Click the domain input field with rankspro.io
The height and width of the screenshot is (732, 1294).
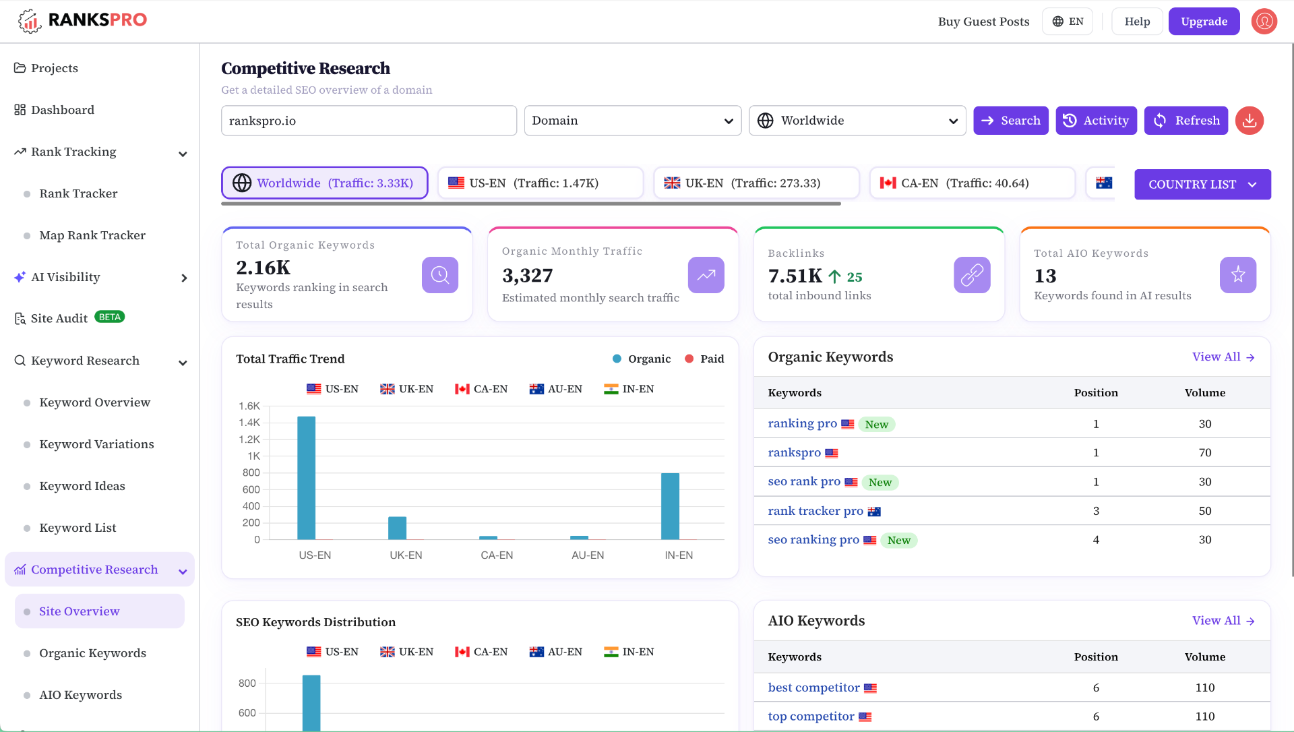[x=369, y=121]
